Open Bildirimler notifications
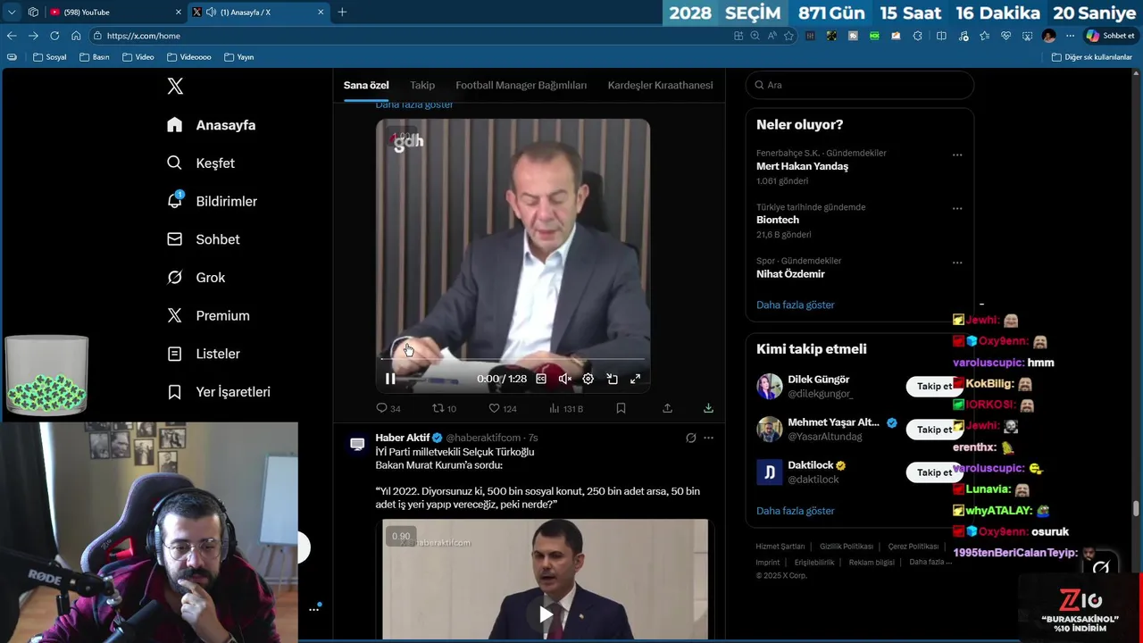Image resolution: width=1143 pixels, height=643 pixels. [212, 201]
